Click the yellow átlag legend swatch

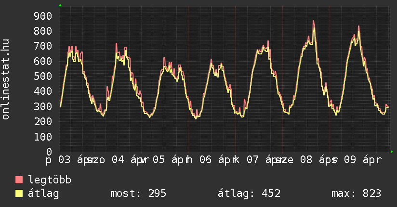pyautogui.click(x=19, y=194)
